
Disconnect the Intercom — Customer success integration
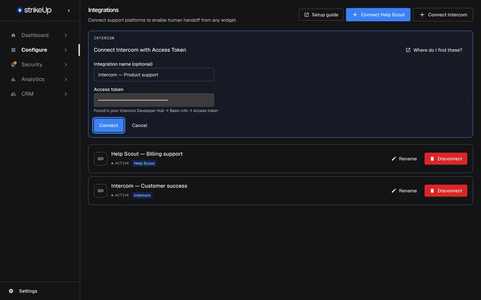pos(446,191)
